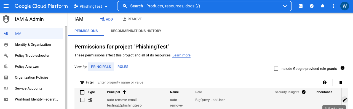Viewport: 353px width, 109px height.
Task: Click the Filter list icon
Action: (x=82, y=82)
